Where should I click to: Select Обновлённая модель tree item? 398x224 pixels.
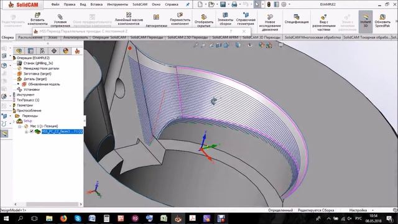(41, 85)
